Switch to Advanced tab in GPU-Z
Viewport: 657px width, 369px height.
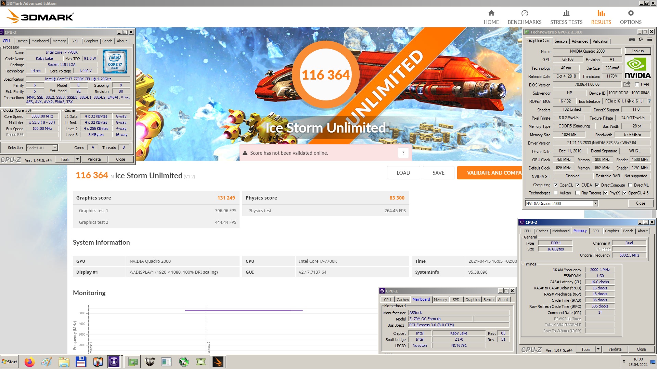(580, 41)
